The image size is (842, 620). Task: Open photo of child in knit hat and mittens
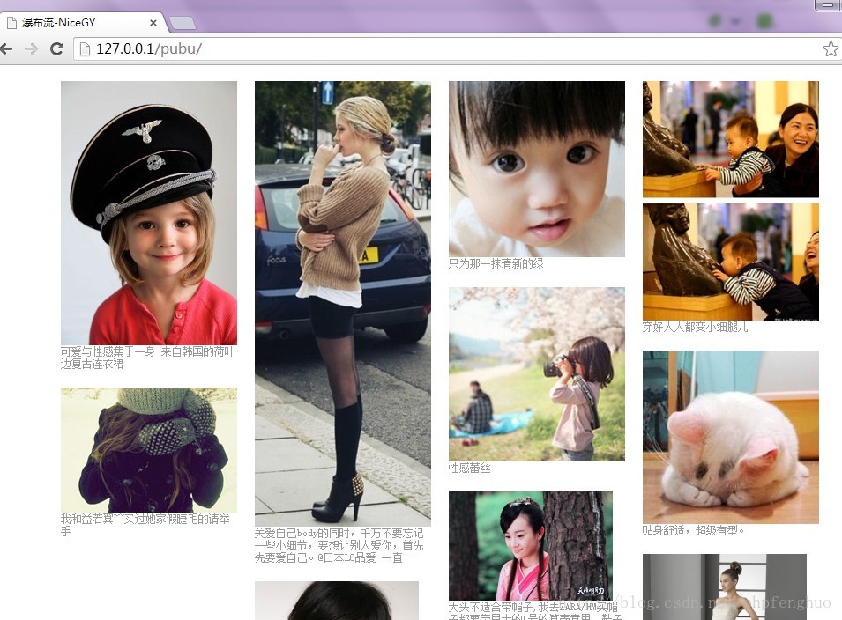[149, 450]
